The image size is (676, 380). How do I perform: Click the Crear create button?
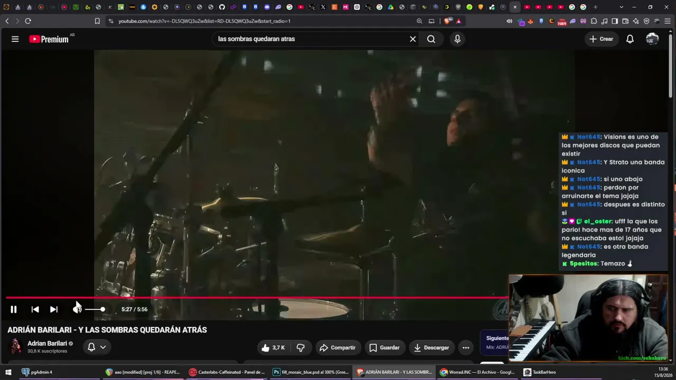(602, 39)
